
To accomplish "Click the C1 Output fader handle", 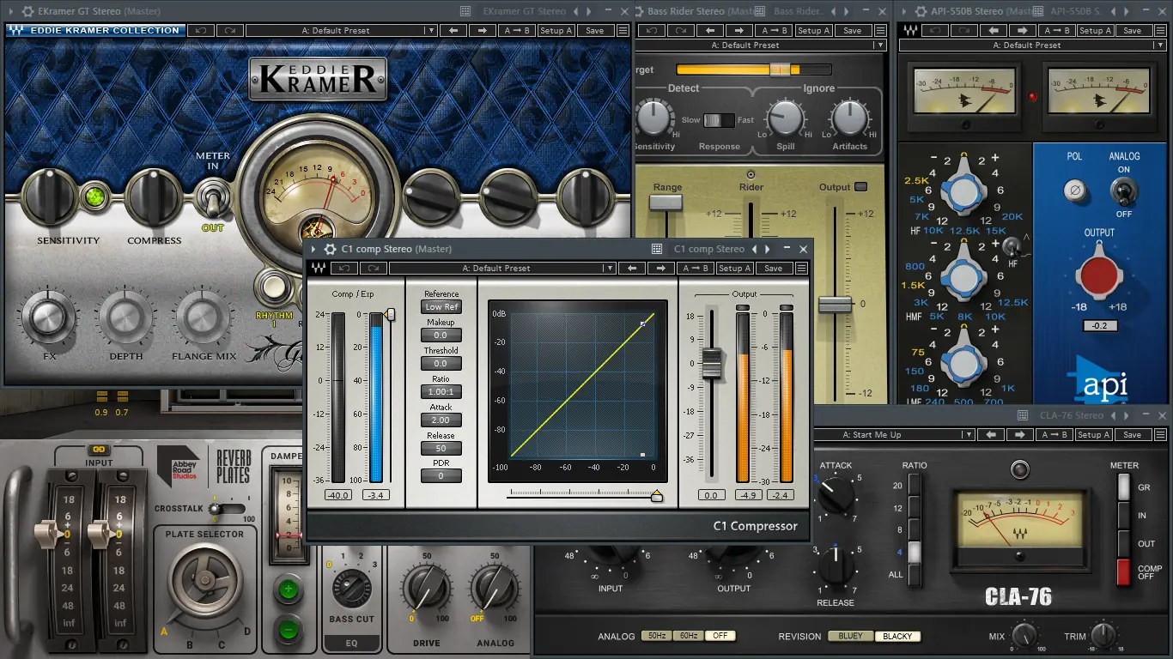I will coord(711,362).
